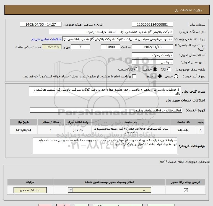Click the need date cell 1402/04/24

(23, 130)
